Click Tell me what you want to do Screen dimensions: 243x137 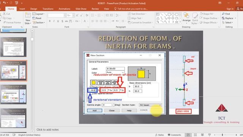tap(131, 9)
